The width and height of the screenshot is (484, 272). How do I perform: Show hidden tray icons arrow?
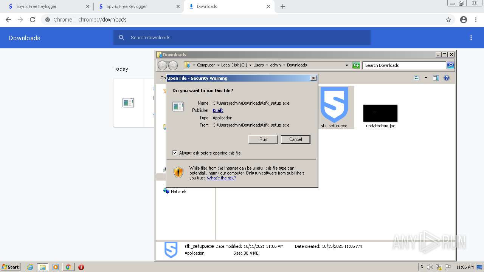point(422,267)
